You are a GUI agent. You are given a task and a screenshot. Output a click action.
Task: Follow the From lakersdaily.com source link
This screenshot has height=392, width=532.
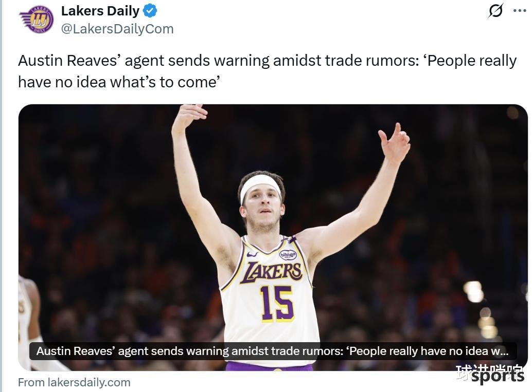74,382
